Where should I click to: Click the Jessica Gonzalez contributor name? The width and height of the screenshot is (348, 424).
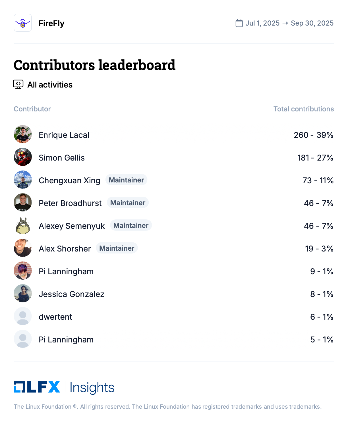71,294
